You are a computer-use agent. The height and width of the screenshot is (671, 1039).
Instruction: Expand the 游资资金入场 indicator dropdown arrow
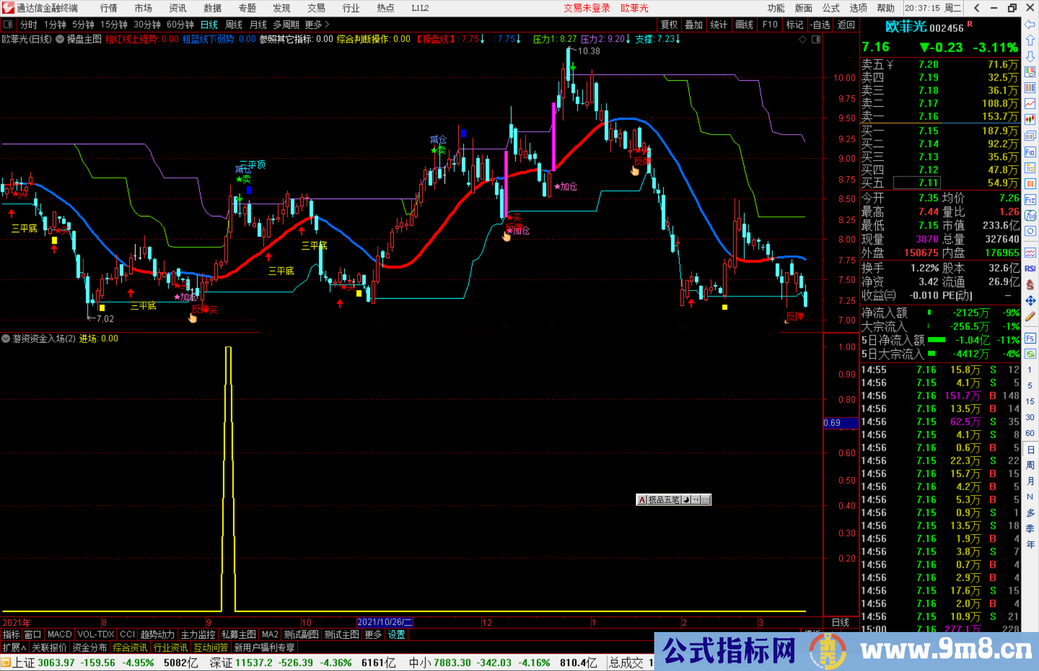[6, 339]
